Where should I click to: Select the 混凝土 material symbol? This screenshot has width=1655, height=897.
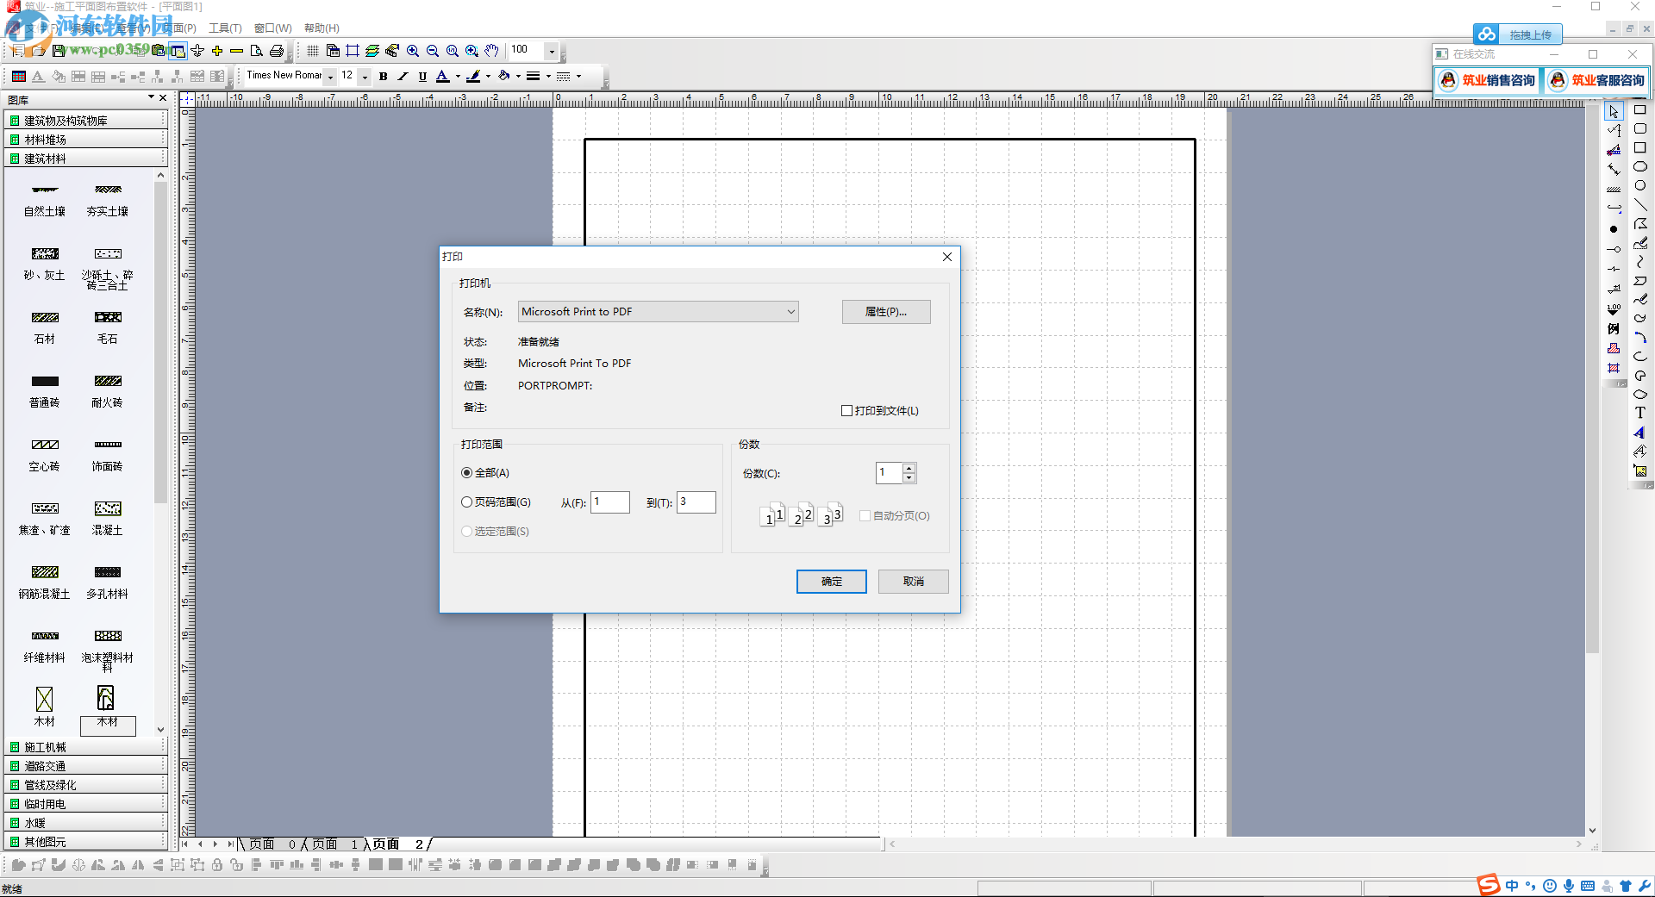pos(108,519)
